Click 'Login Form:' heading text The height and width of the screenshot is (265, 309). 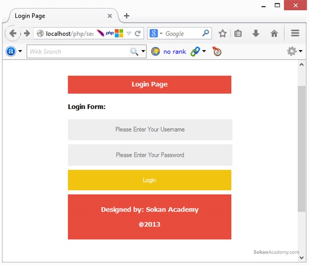[x=87, y=107]
